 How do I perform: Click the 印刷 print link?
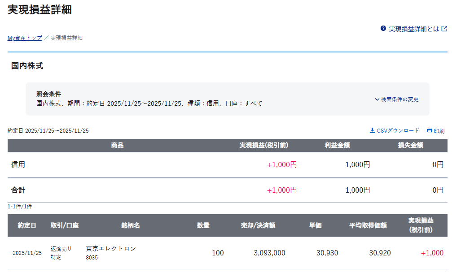coord(439,131)
